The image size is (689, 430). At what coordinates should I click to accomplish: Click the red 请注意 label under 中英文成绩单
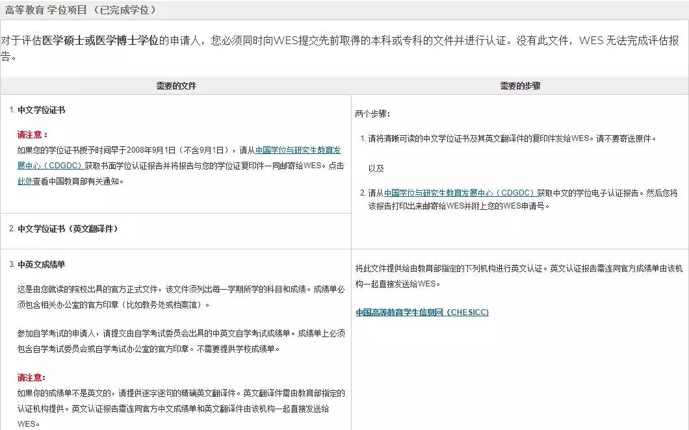pyautogui.click(x=32, y=377)
